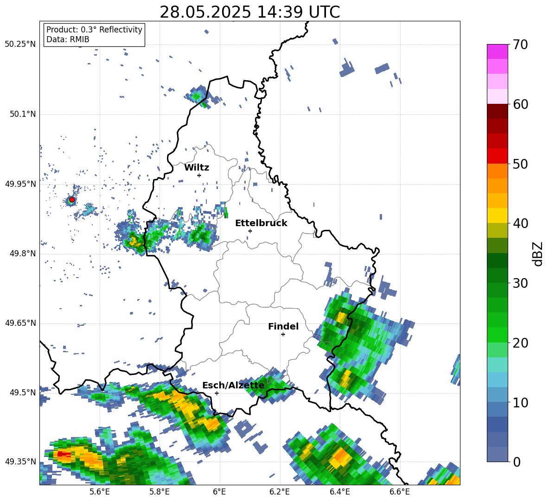The image size is (549, 501).
Task: Click the Findel city label
Action: pyautogui.click(x=283, y=326)
